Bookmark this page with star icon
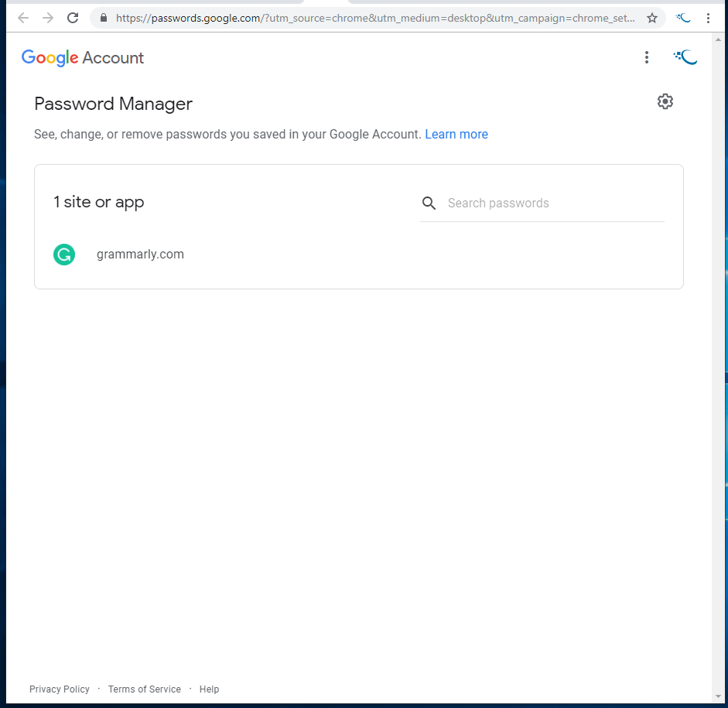The width and height of the screenshot is (728, 708). [x=652, y=18]
